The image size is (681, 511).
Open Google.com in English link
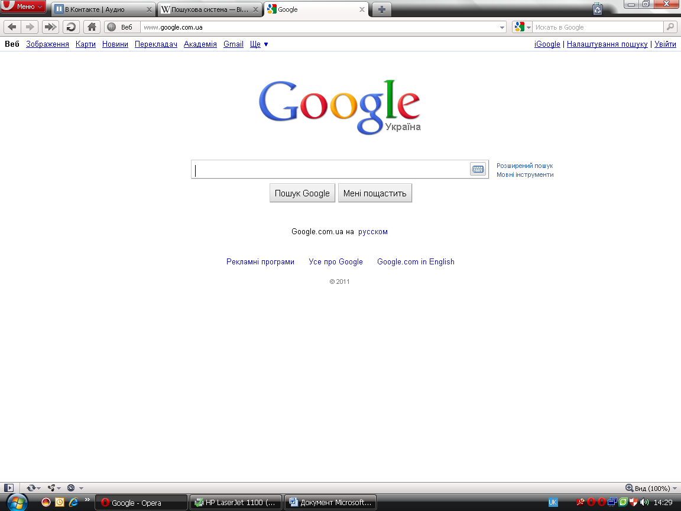416,261
